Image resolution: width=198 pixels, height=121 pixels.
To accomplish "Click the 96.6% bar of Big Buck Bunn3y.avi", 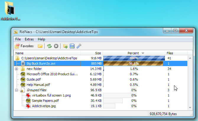I will [133, 63].
